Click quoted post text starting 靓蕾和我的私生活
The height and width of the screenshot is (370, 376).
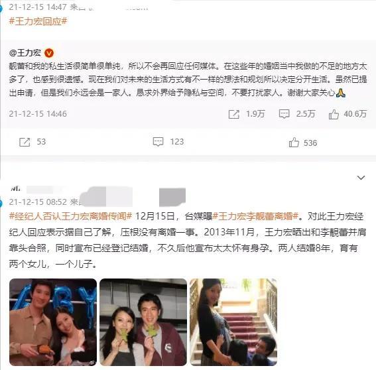pyautogui.click(x=188, y=80)
